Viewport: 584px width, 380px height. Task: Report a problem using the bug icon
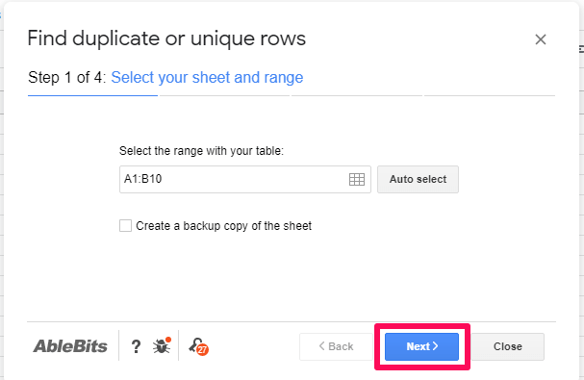(x=162, y=345)
